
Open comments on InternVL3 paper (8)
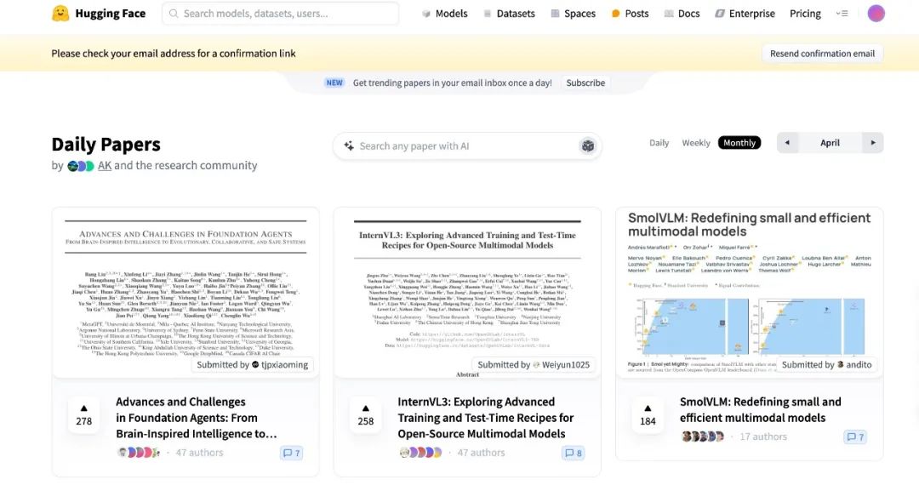click(x=574, y=453)
